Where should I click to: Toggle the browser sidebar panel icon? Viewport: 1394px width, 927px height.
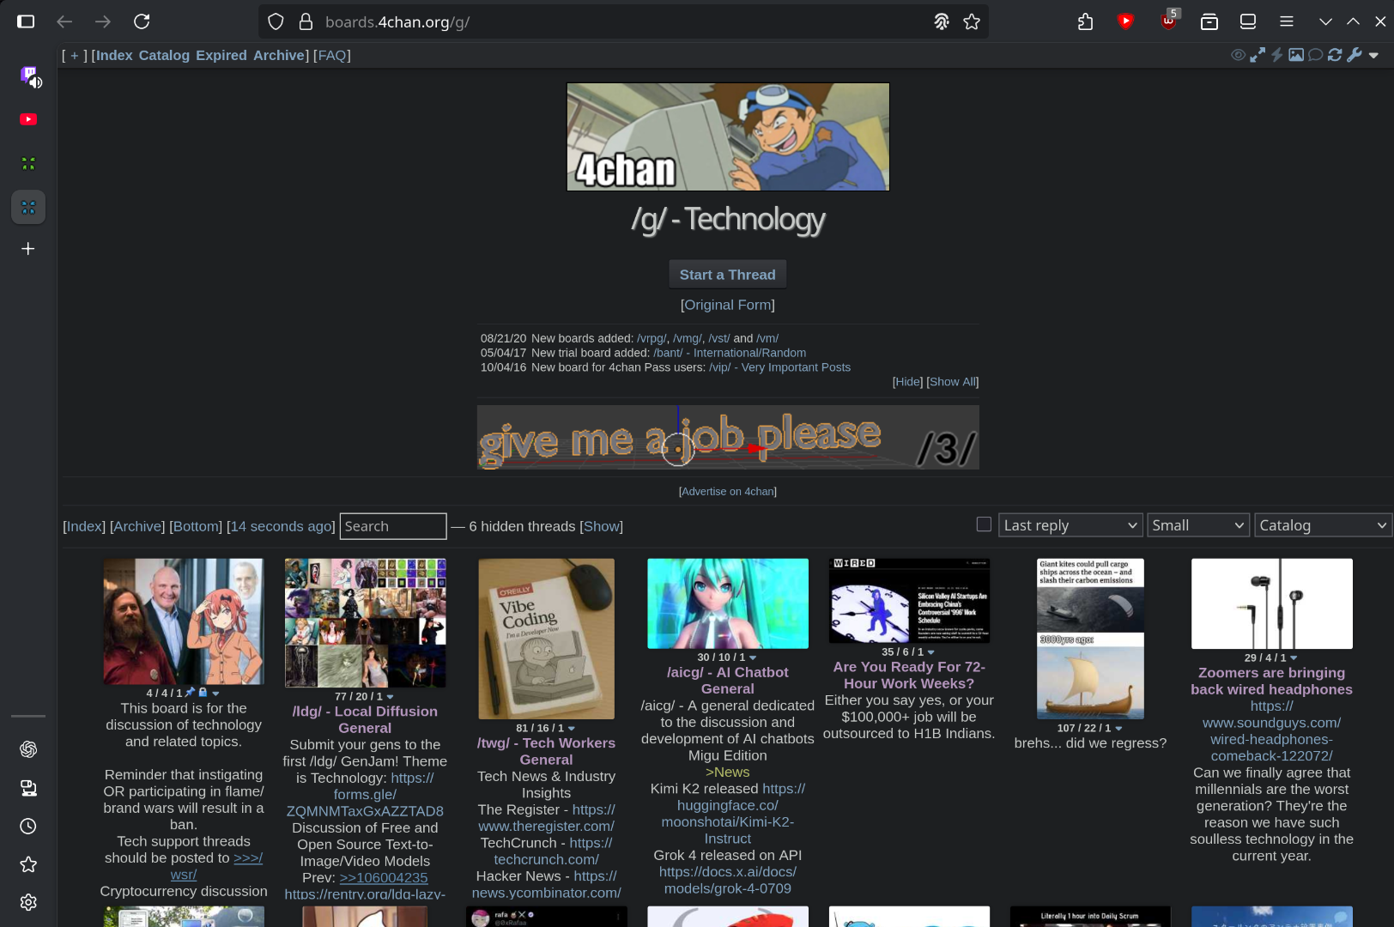tap(26, 21)
